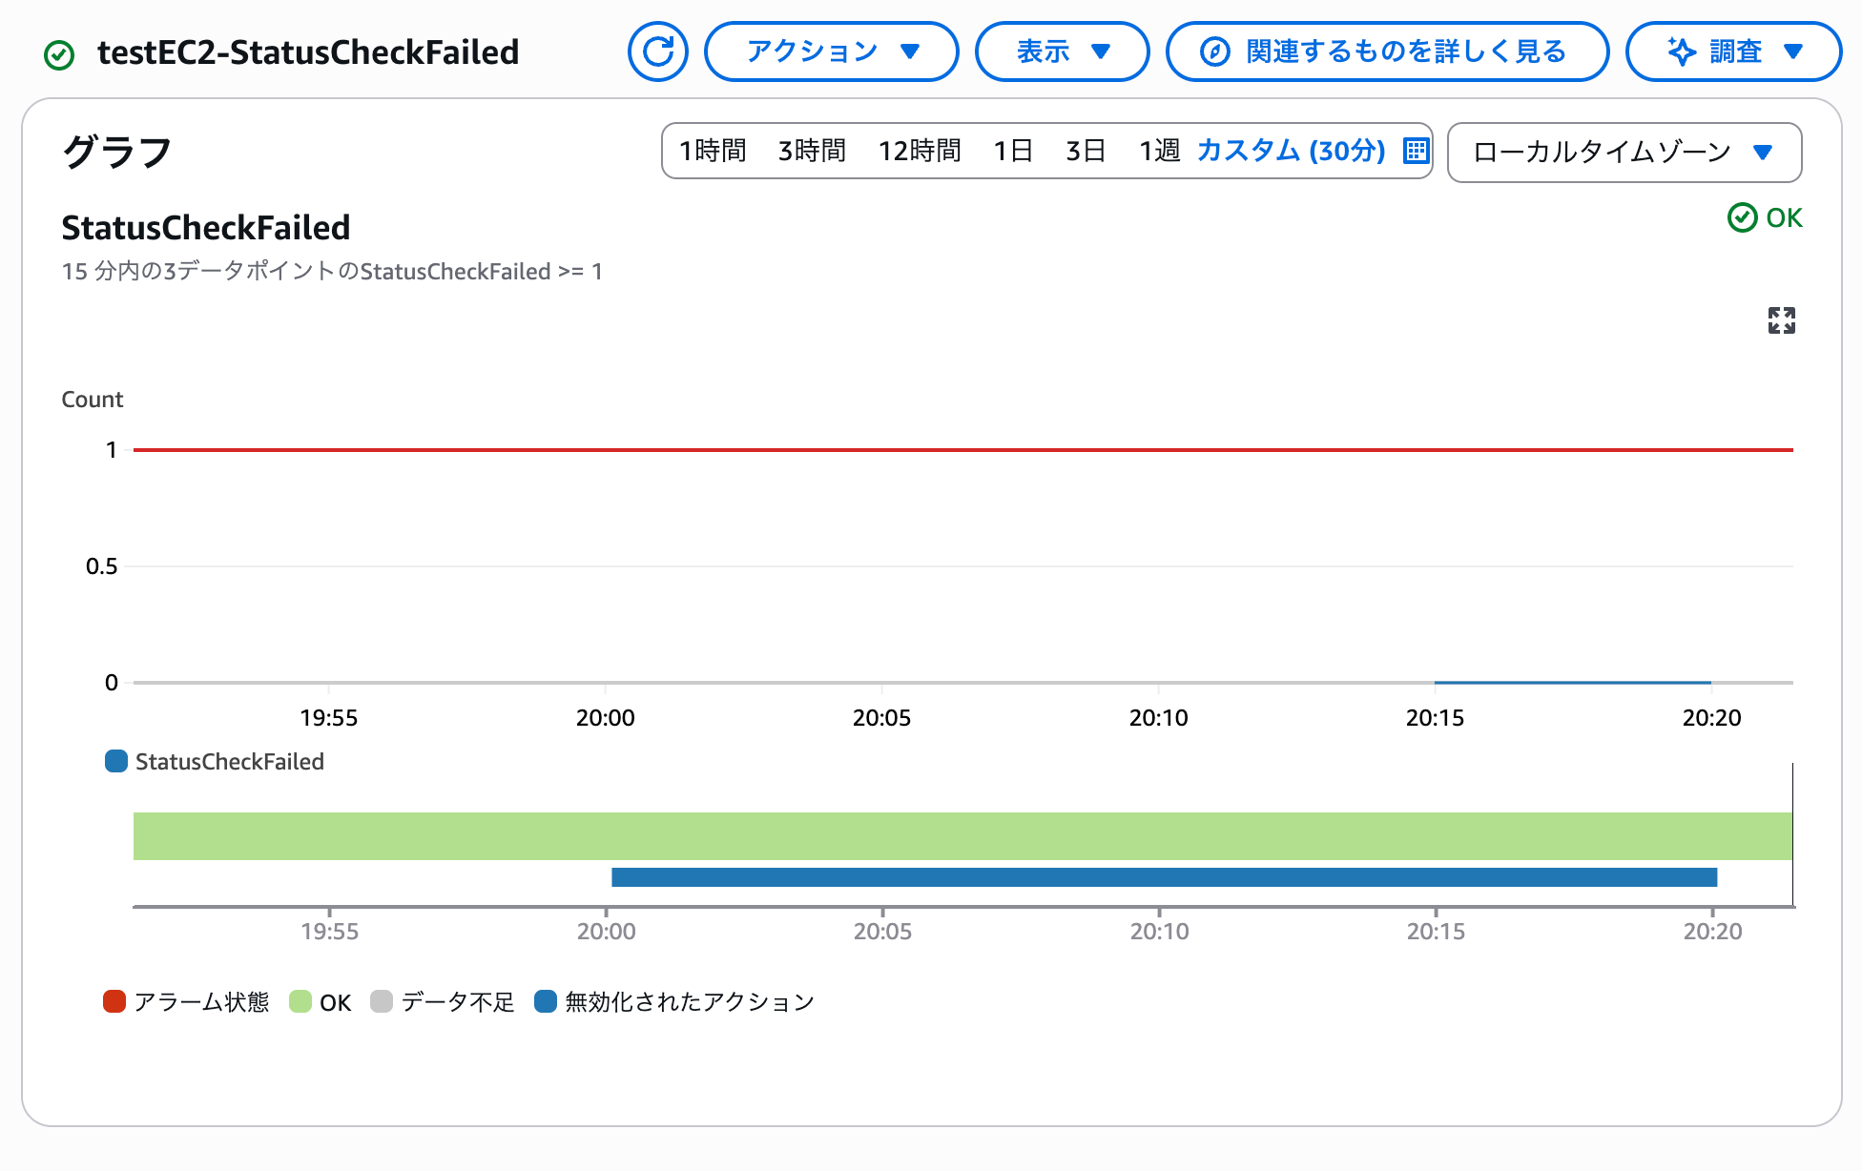1862x1171 pixels.
Task: Click compass icon in 関連するものを詳しく見る button
Action: 1214,51
